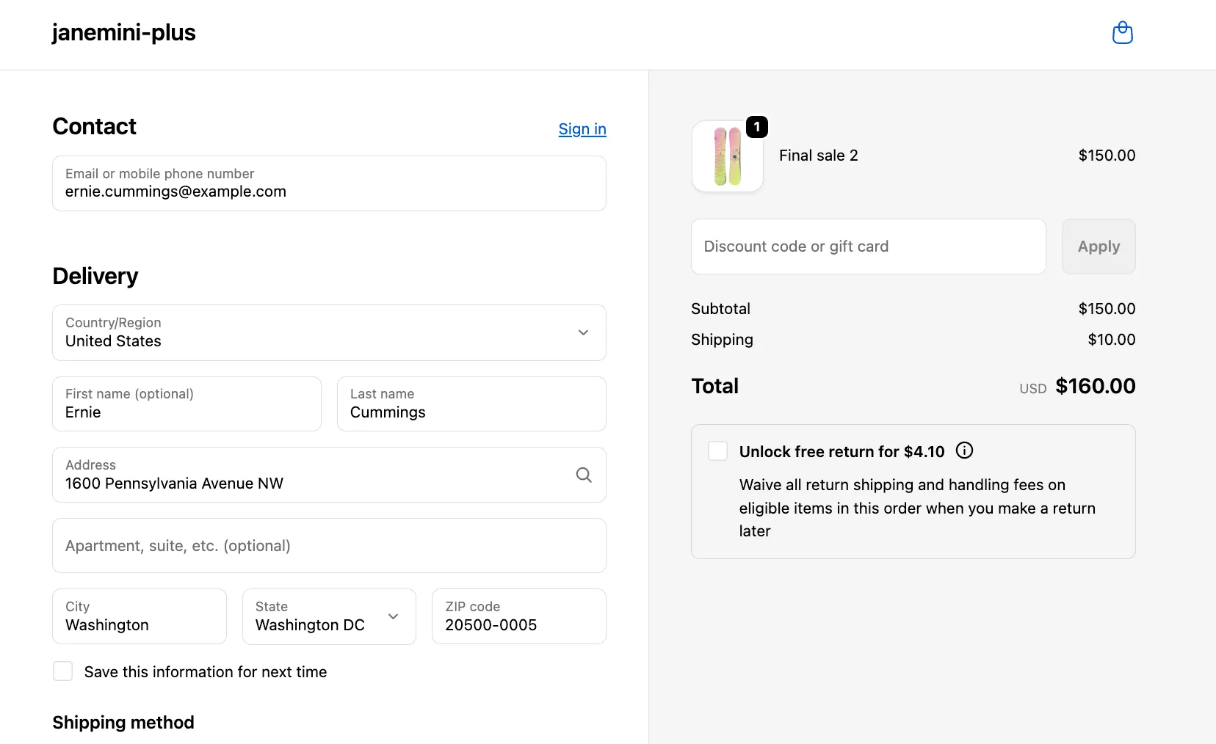Screen dimensions: 1216x744
Task: Click the janemini-plus store name
Action: (123, 33)
